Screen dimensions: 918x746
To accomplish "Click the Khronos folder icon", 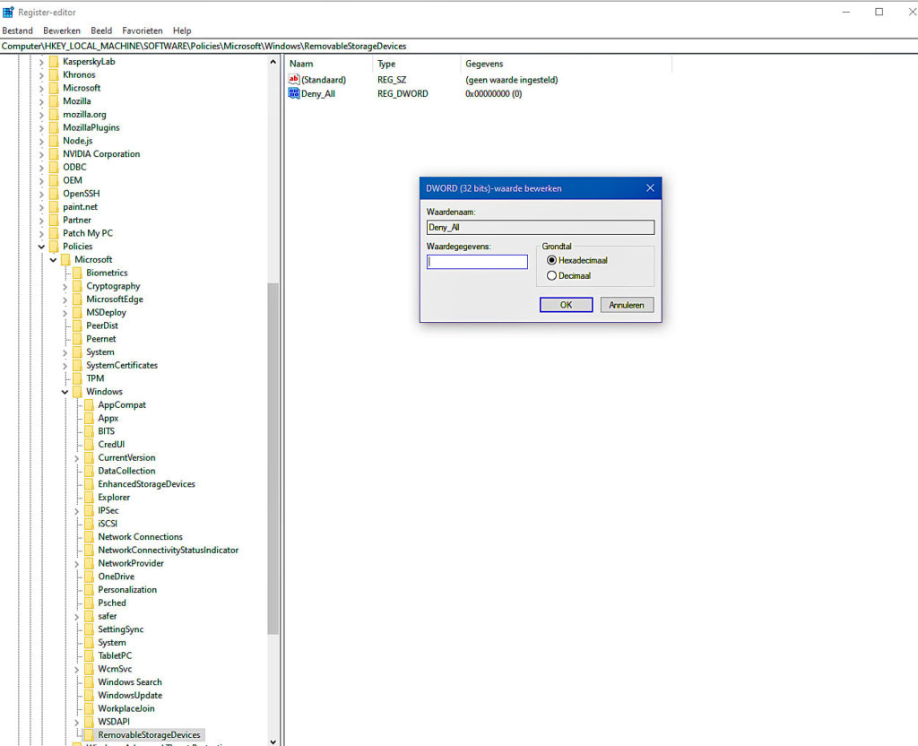I will click(x=54, y=75).
